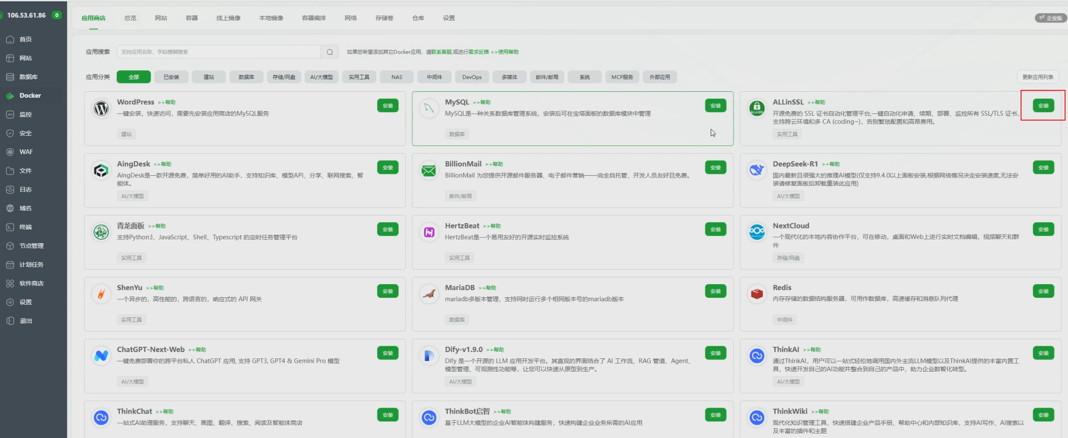Filter apps by MCP服务 category
Screen dimensions: 1068x438
622,77
